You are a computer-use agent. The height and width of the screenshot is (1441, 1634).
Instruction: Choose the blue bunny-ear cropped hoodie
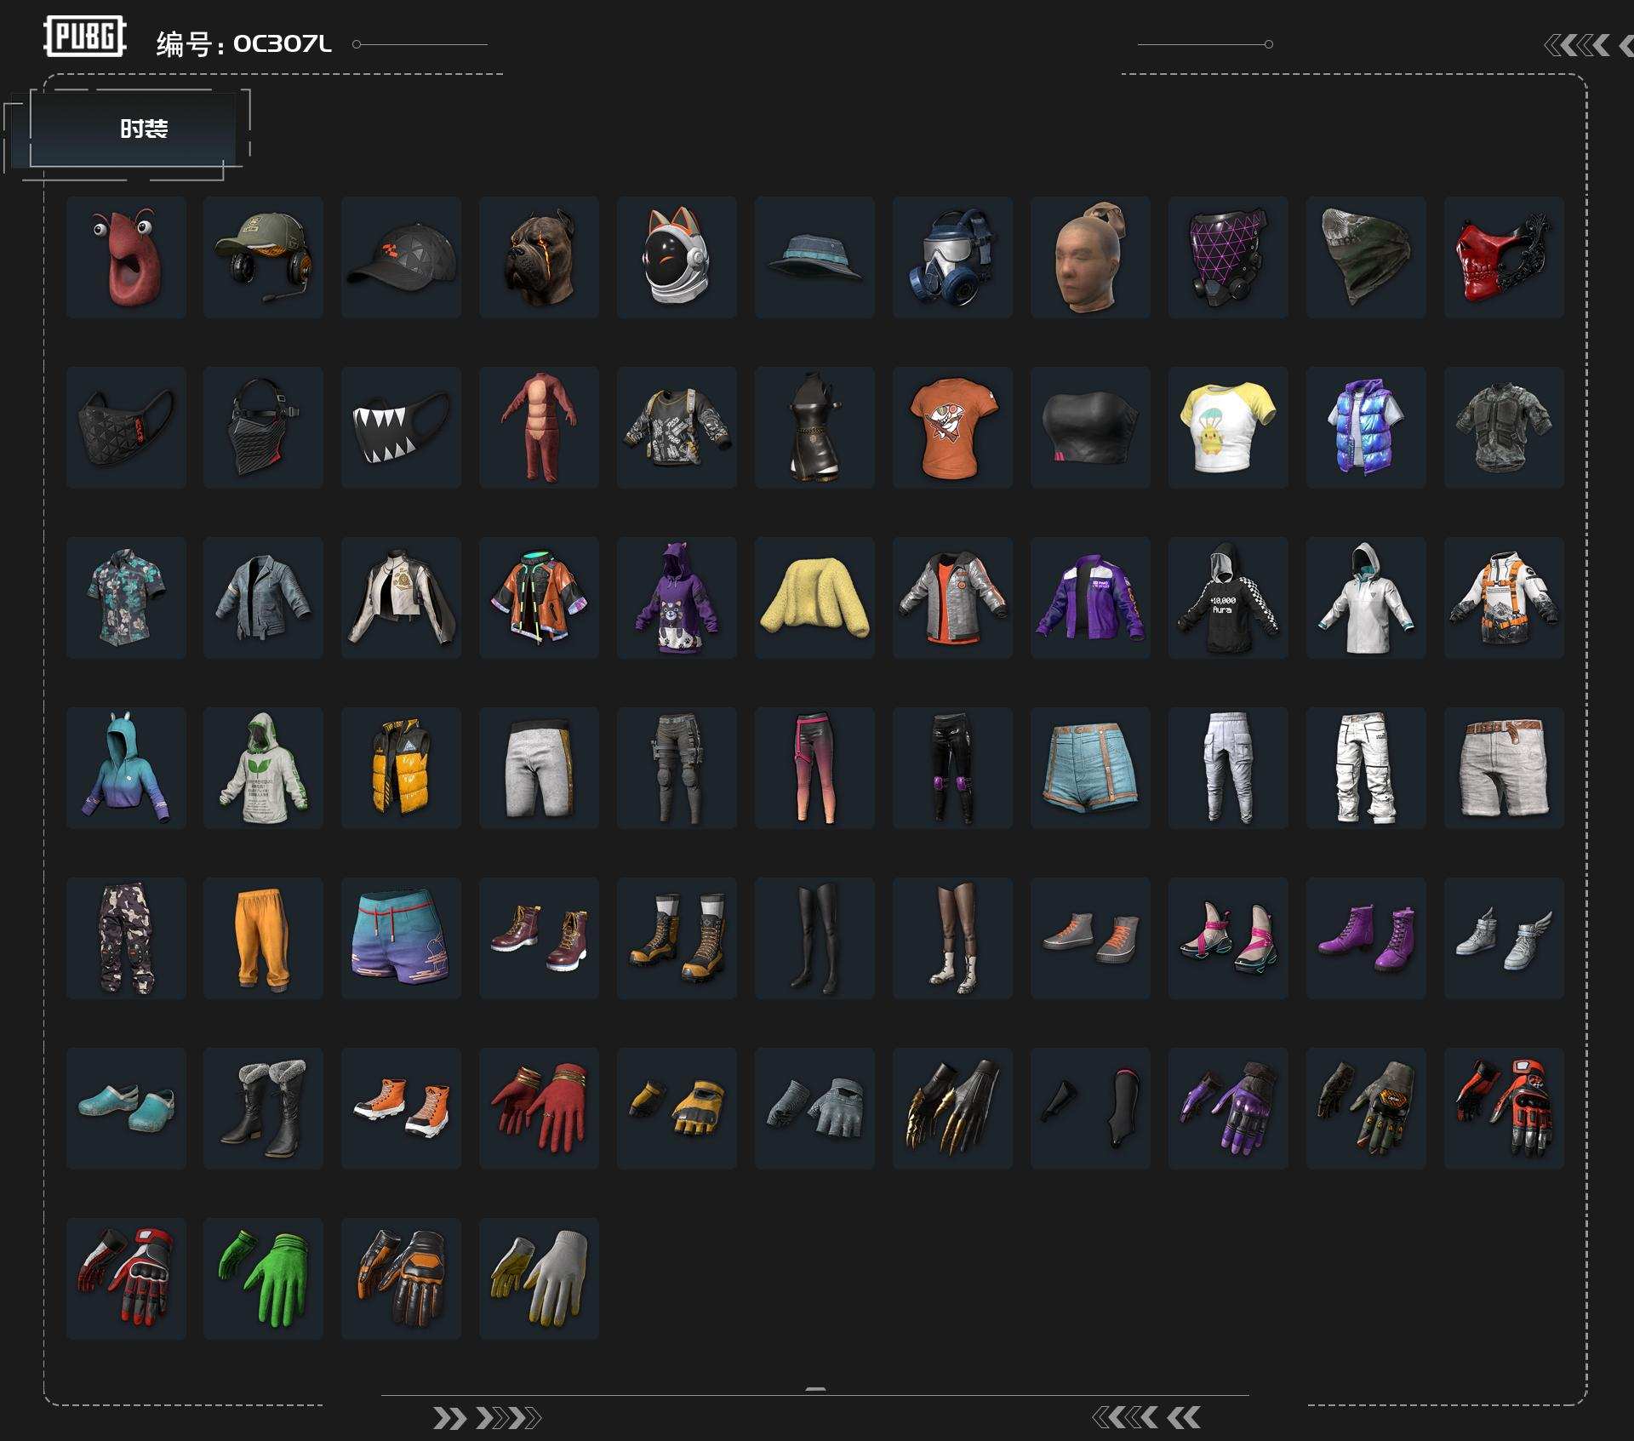(x=126, y=768)
